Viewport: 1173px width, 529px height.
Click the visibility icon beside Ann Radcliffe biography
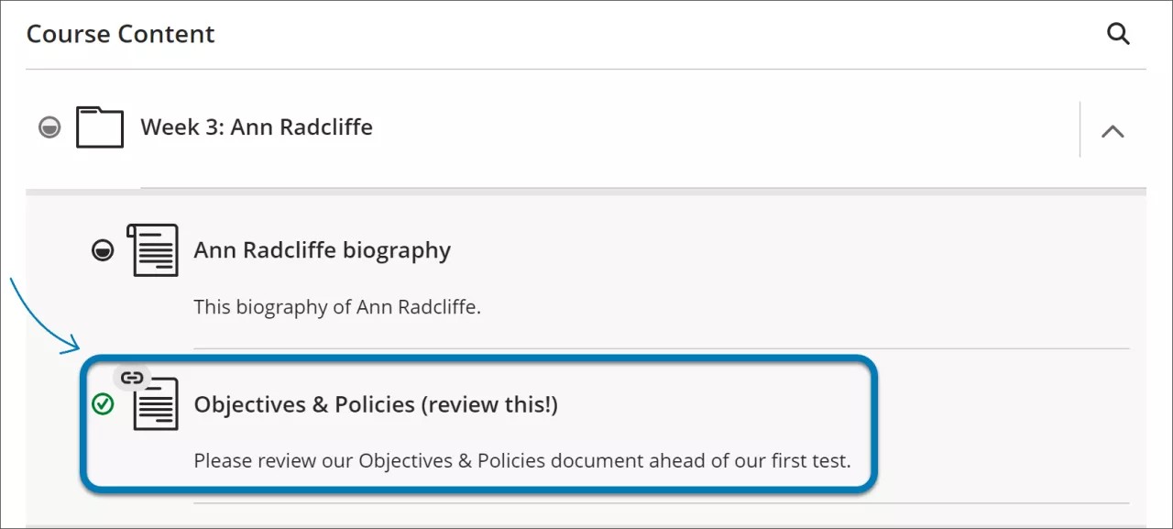point(104,249)
